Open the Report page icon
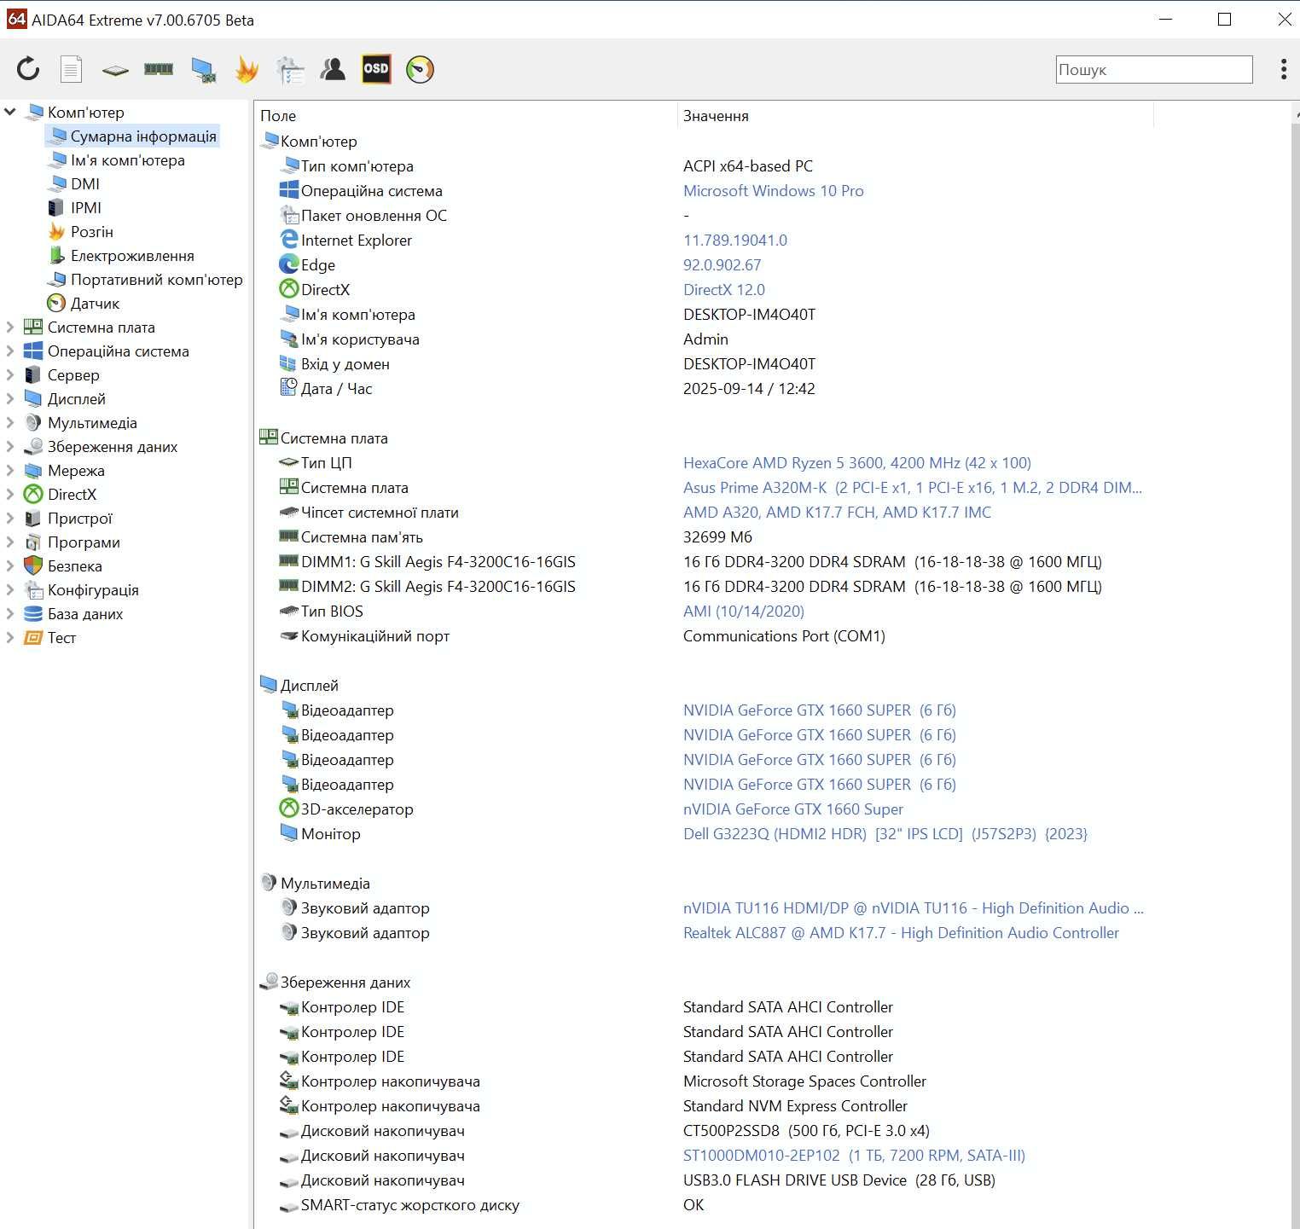Image resolution: width=1300 pixels, height=1229 pixels. tap(72, 69)
